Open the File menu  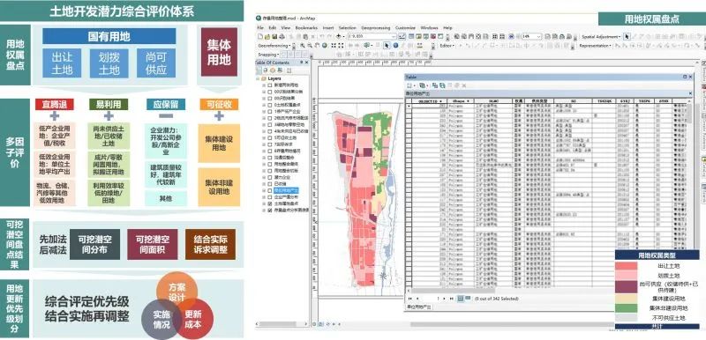259,28
